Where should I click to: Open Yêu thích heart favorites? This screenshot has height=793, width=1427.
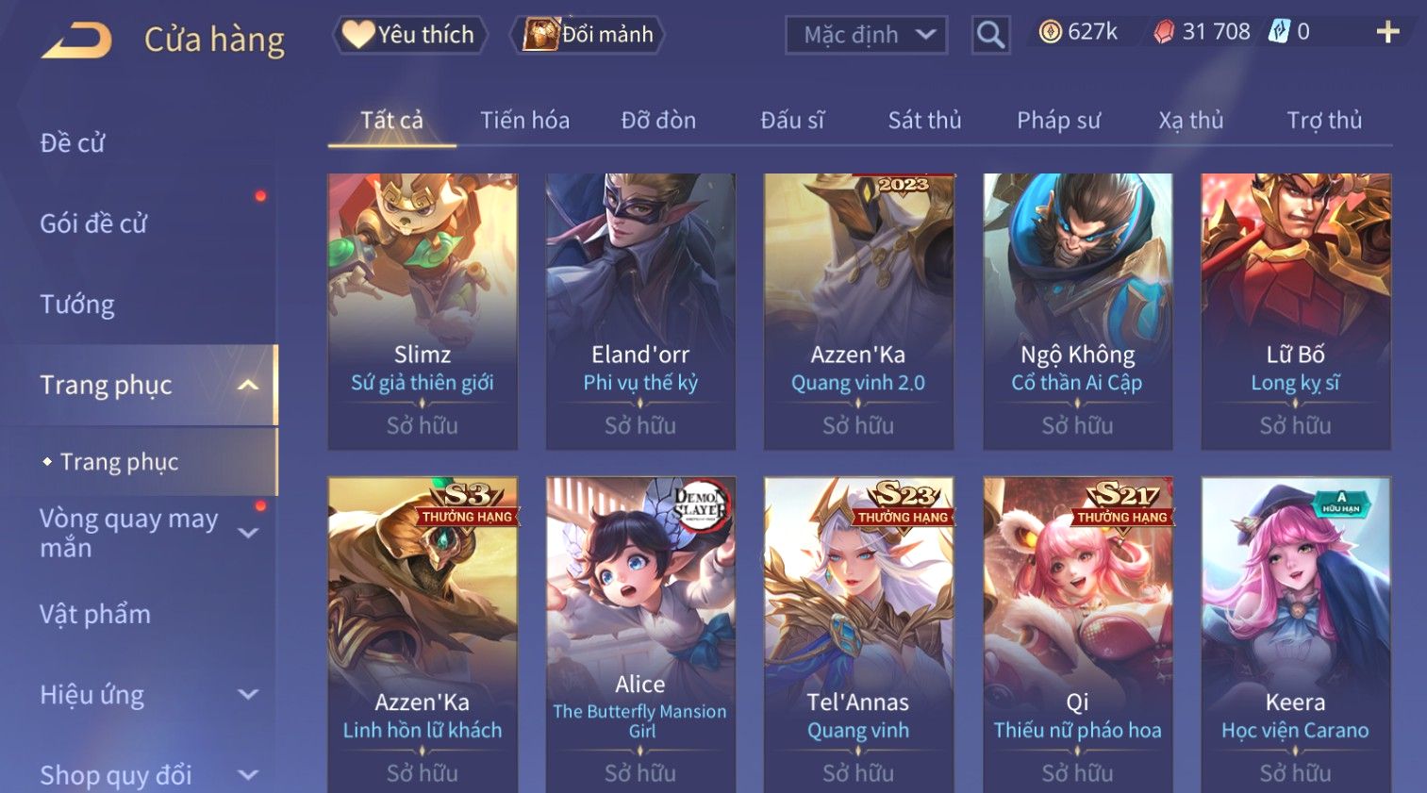pos(409,35)
